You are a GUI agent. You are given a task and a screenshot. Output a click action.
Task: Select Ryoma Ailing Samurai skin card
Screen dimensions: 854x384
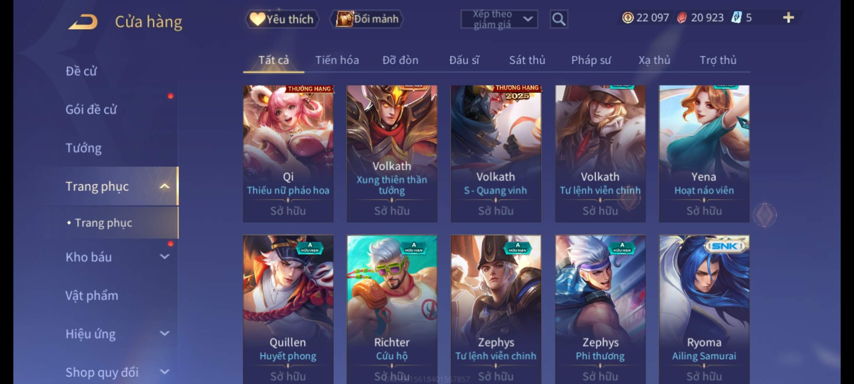(704, 309)
